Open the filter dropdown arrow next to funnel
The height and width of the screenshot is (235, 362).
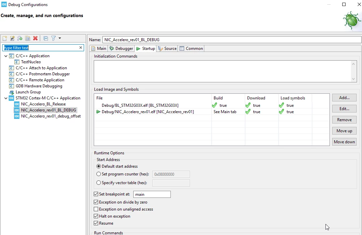[x=60, y=38]
